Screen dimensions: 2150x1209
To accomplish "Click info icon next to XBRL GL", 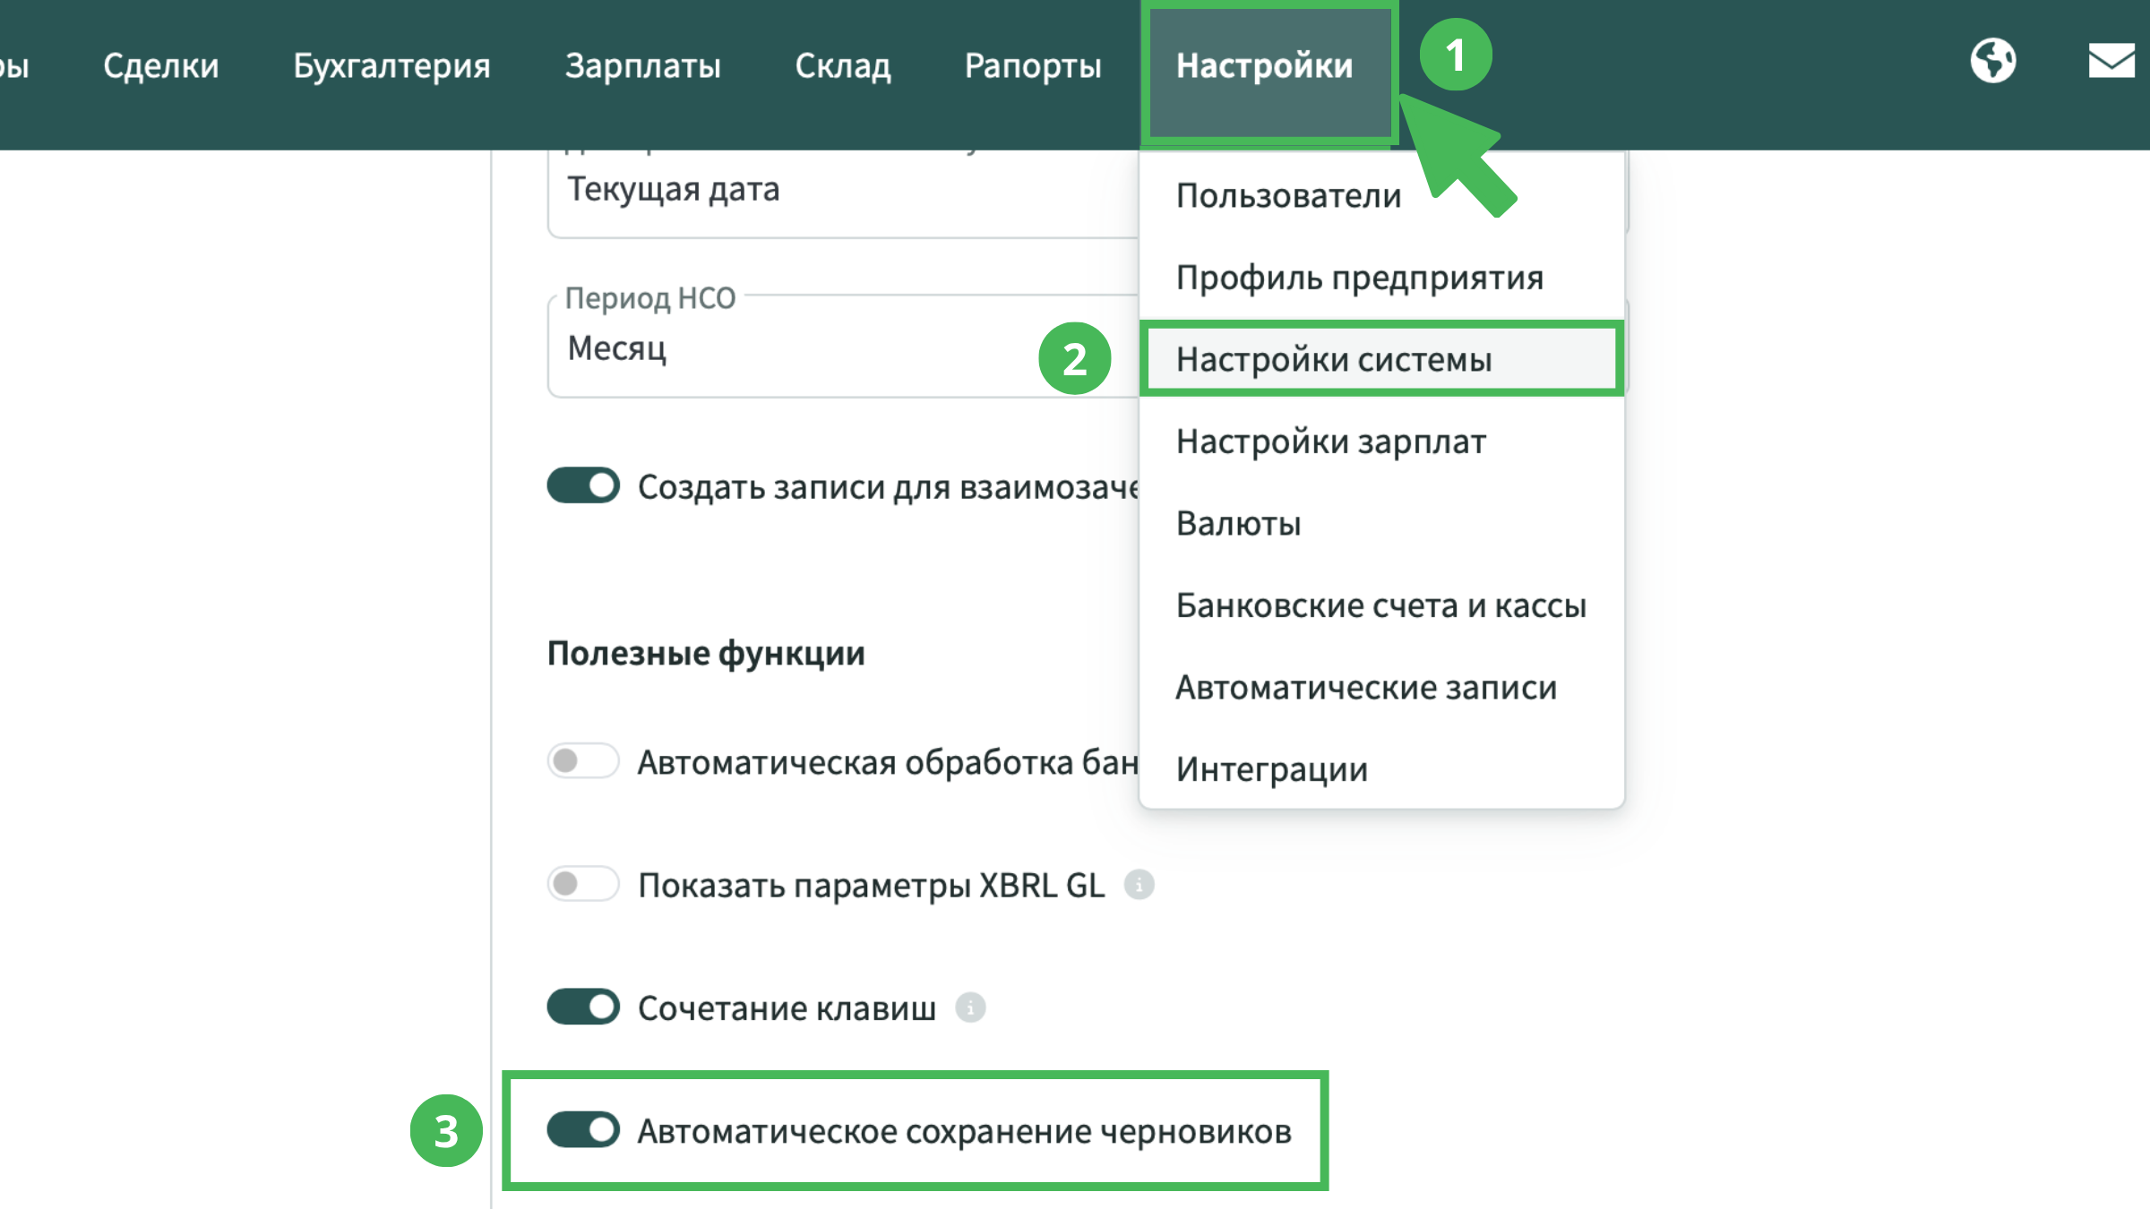I will click(1139, 885).
